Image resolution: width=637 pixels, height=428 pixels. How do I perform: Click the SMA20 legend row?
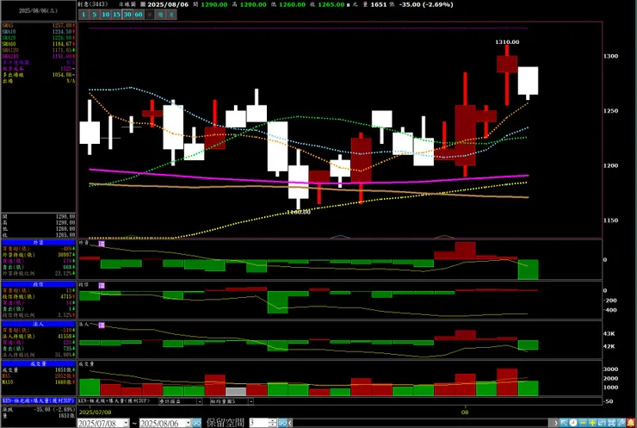(38, 38)
